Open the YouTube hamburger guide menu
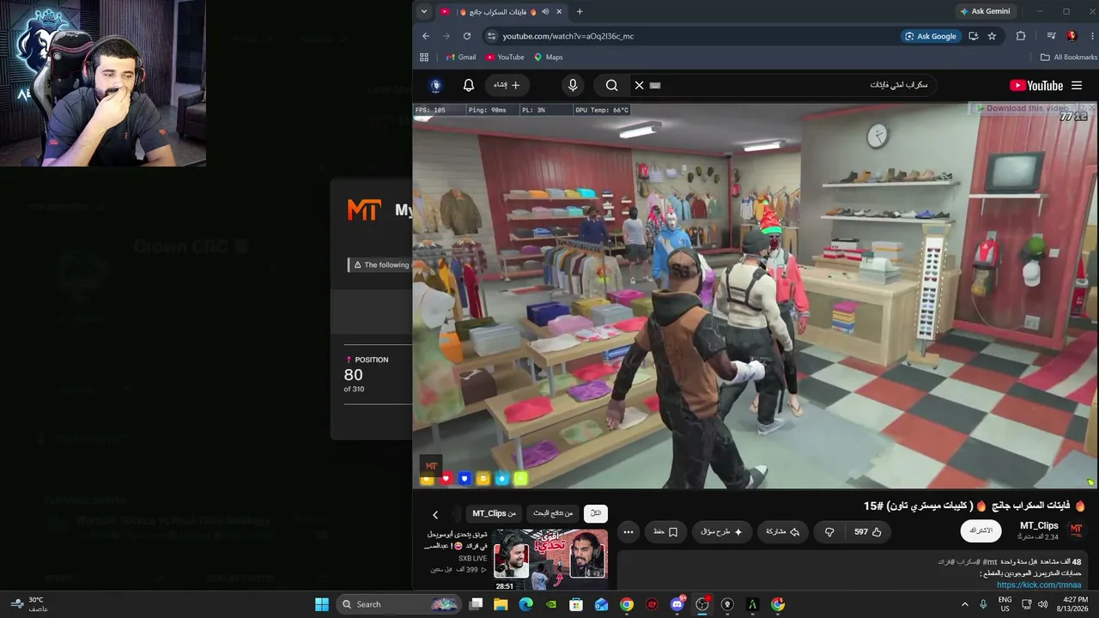This screenshot has width=1099, height=618. point(1077,85)
